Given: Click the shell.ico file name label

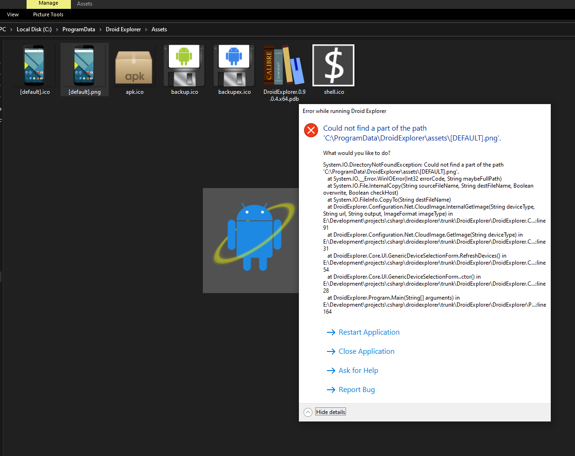Looking at the screenshot, I should point(334,92).
